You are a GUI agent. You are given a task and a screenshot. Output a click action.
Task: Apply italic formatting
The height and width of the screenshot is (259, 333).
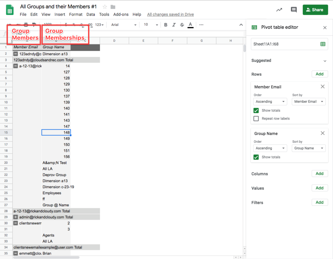(x=174, y=25)
